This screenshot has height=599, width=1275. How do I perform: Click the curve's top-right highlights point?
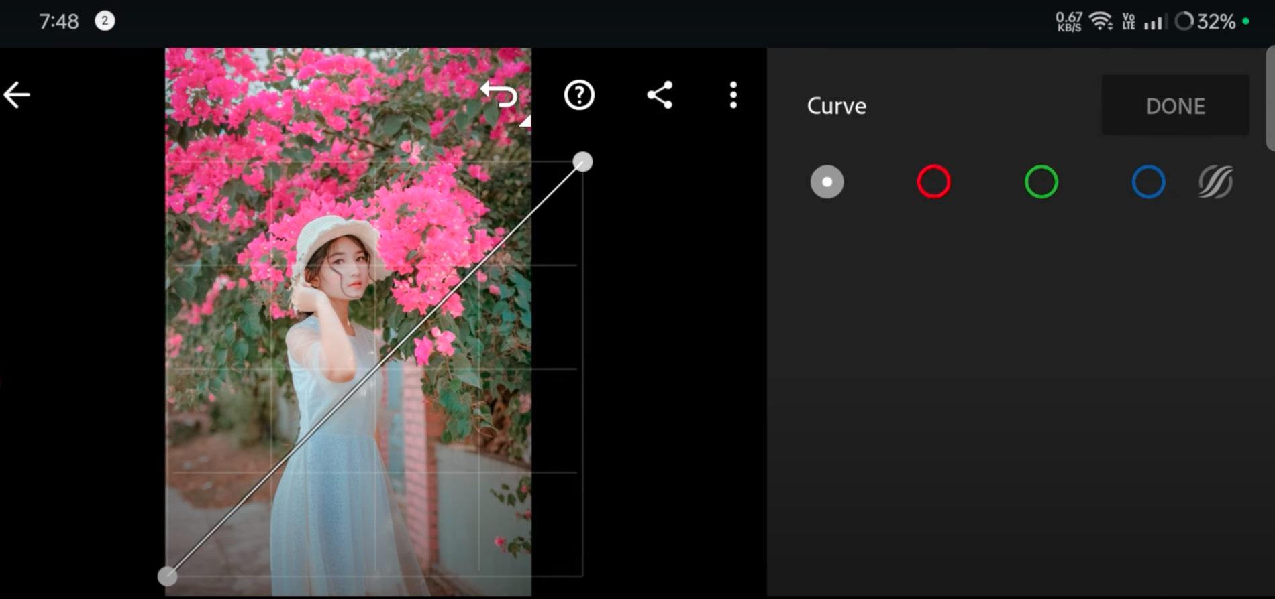(582, 161)
